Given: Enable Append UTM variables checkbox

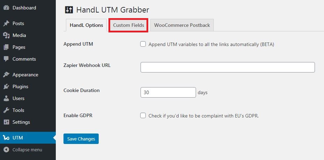Looking at the screenshot, I should click(x=143, y=44).
